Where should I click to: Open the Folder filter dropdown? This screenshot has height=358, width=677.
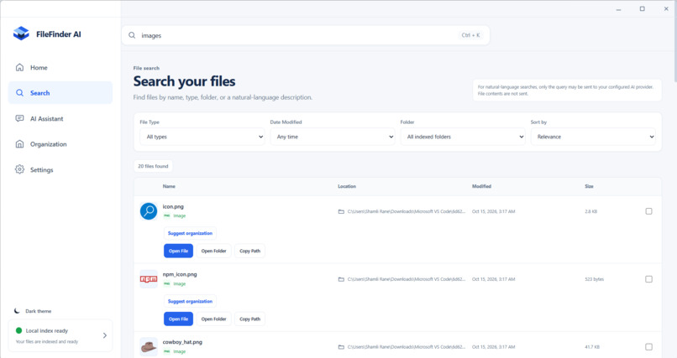(463, 137)
